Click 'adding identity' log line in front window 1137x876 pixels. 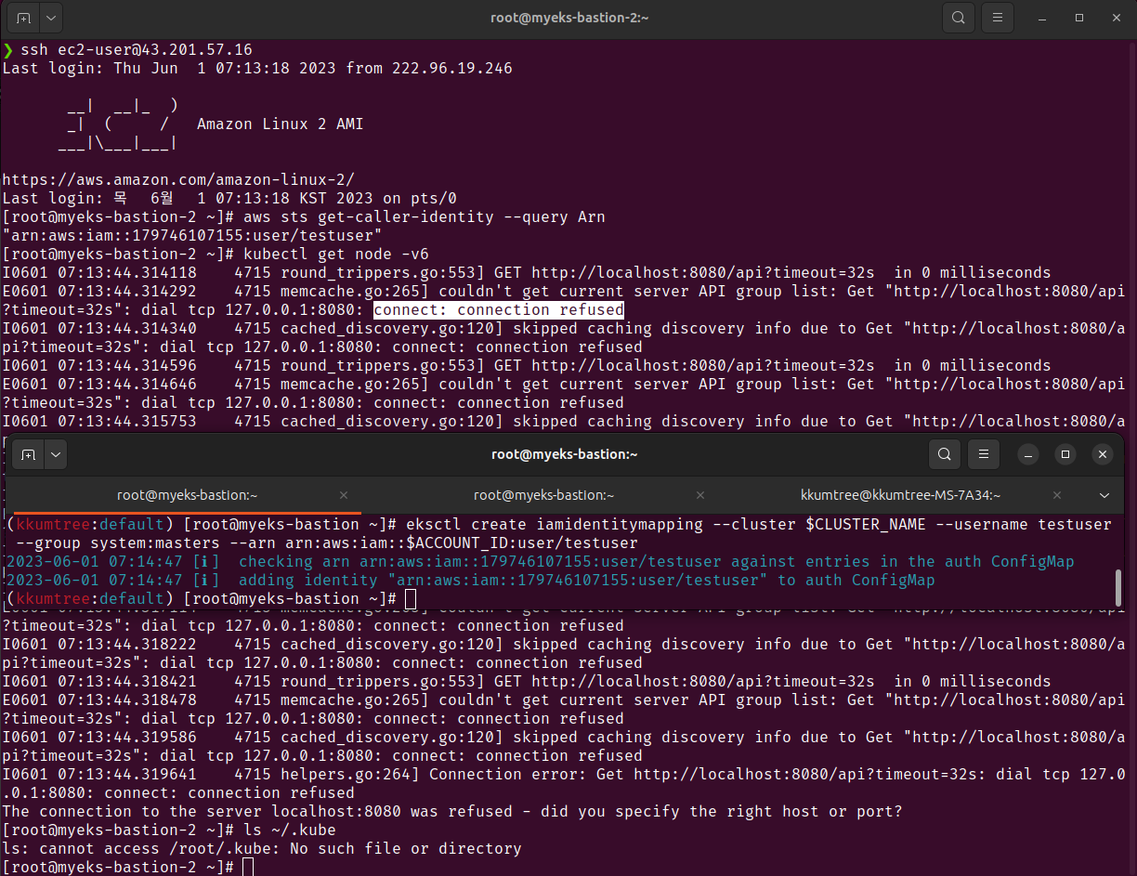coord(470,580)
